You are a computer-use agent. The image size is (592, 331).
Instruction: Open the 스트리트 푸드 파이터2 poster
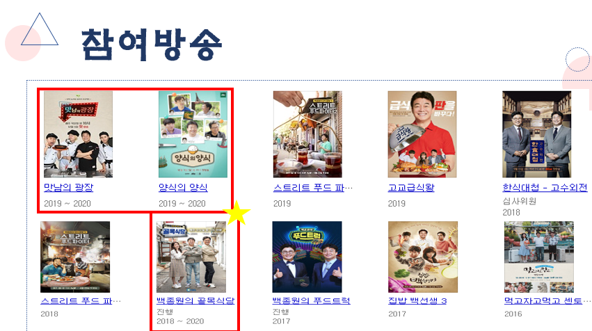307,134
